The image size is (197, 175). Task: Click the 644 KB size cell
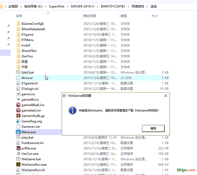pyautogui.click(x=163, y=164)
